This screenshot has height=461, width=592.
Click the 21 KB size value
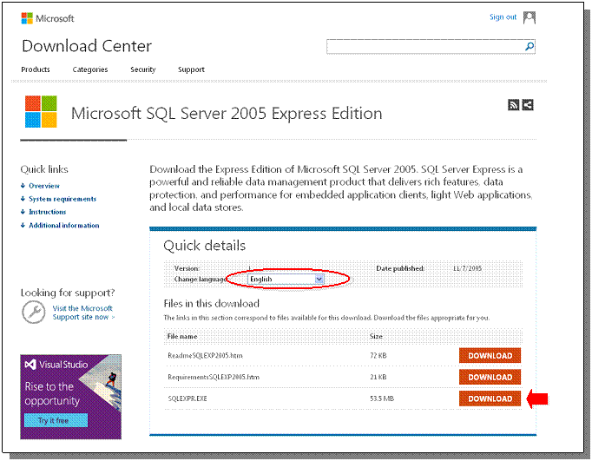[x=378, y=377]
